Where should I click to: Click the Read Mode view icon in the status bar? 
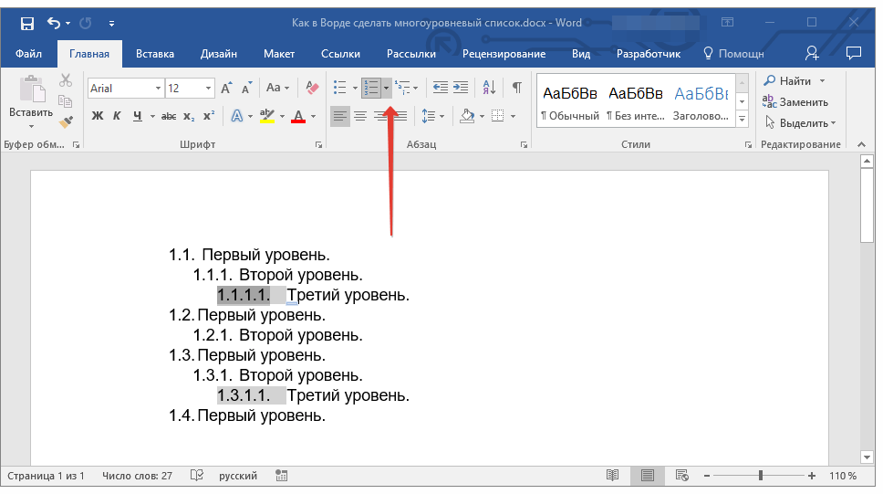tap(612, 476)
